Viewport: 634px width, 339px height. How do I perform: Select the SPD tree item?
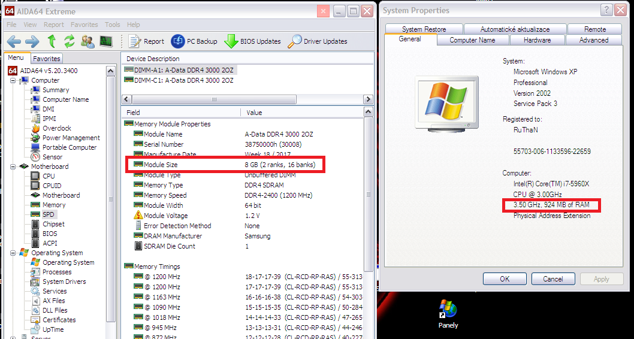(x=48, y=214)
